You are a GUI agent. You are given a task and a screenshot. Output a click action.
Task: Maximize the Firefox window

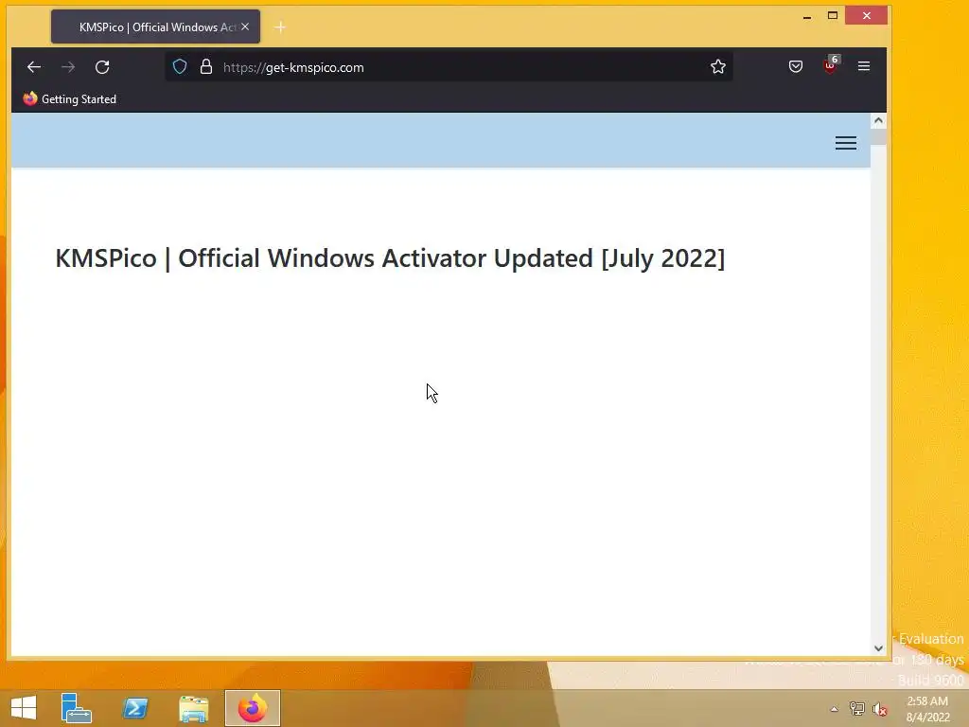pos(833,15)
